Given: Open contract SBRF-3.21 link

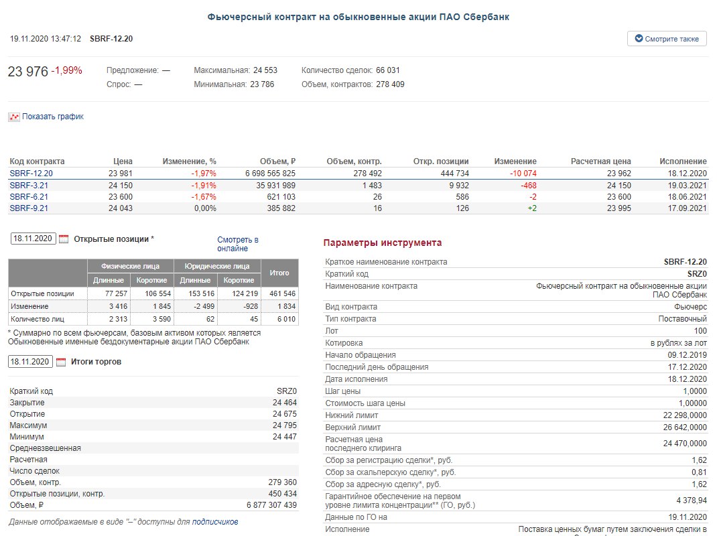Looking at the screenshot, I should click(29, 185).
